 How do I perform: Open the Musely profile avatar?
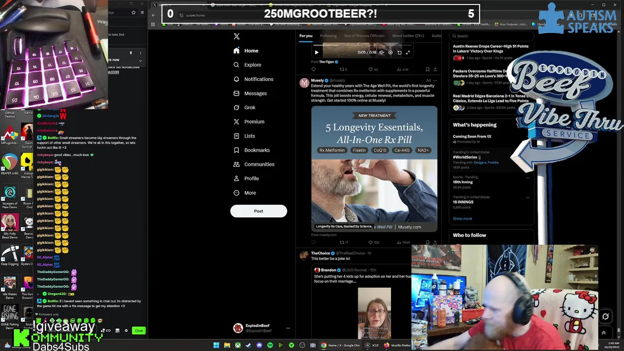coord(304,83)
